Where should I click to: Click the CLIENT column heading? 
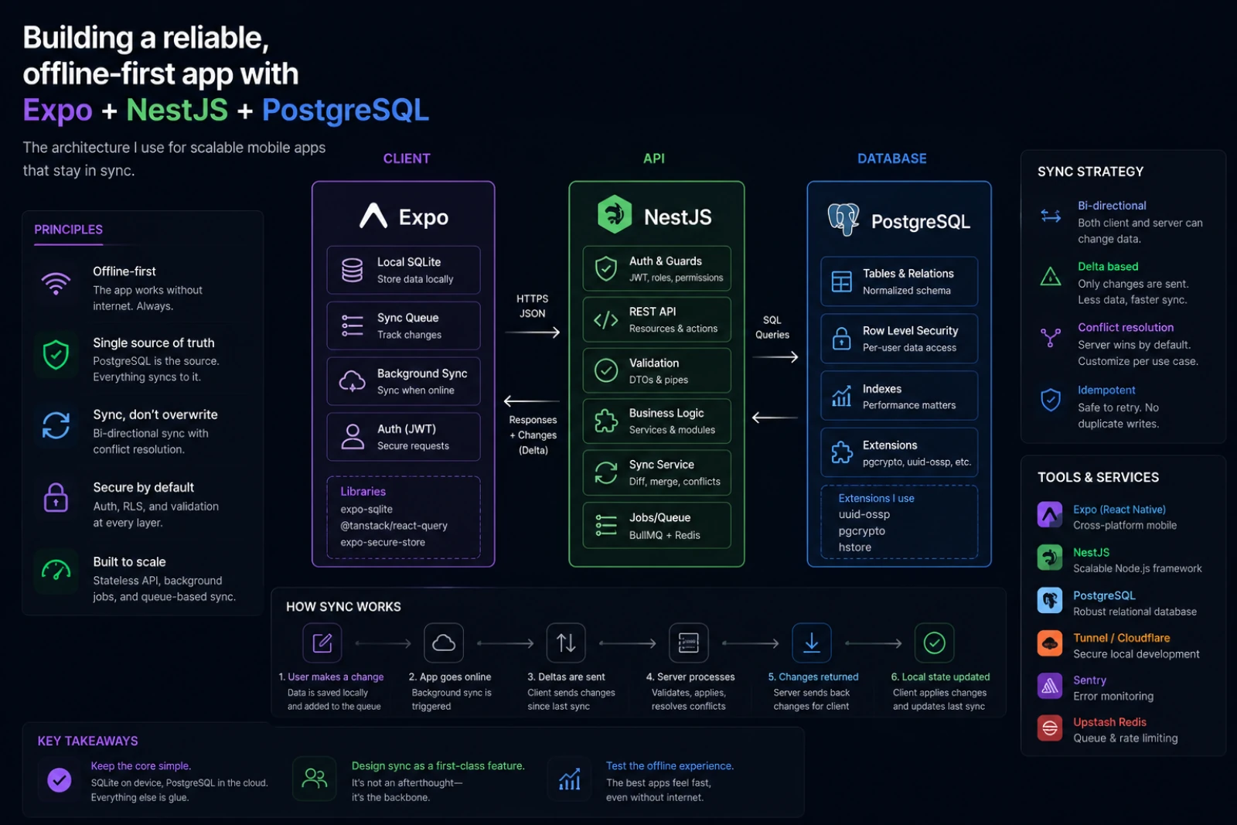(407, 159)
